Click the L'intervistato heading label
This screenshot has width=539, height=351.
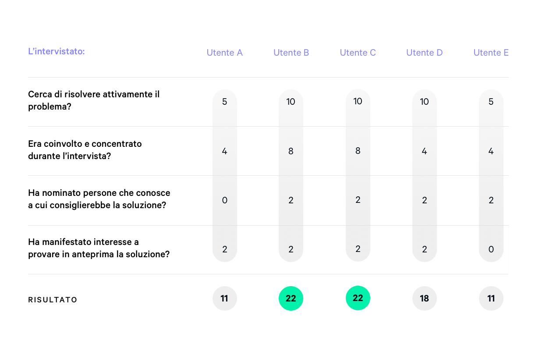coord(57,52)
